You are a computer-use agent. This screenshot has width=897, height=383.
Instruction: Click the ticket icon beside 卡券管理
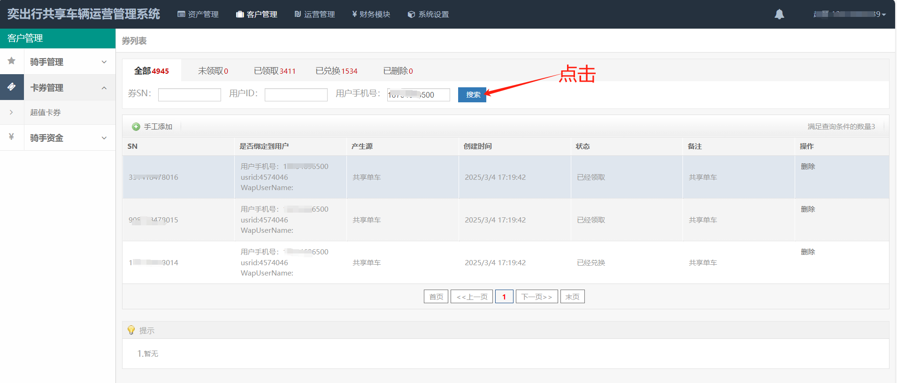coord(12,87)
